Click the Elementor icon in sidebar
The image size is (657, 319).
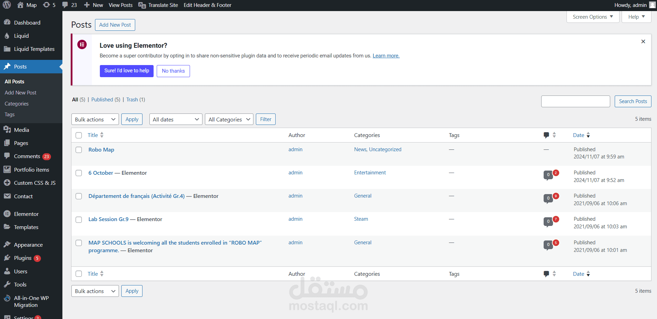coord(7,214)
